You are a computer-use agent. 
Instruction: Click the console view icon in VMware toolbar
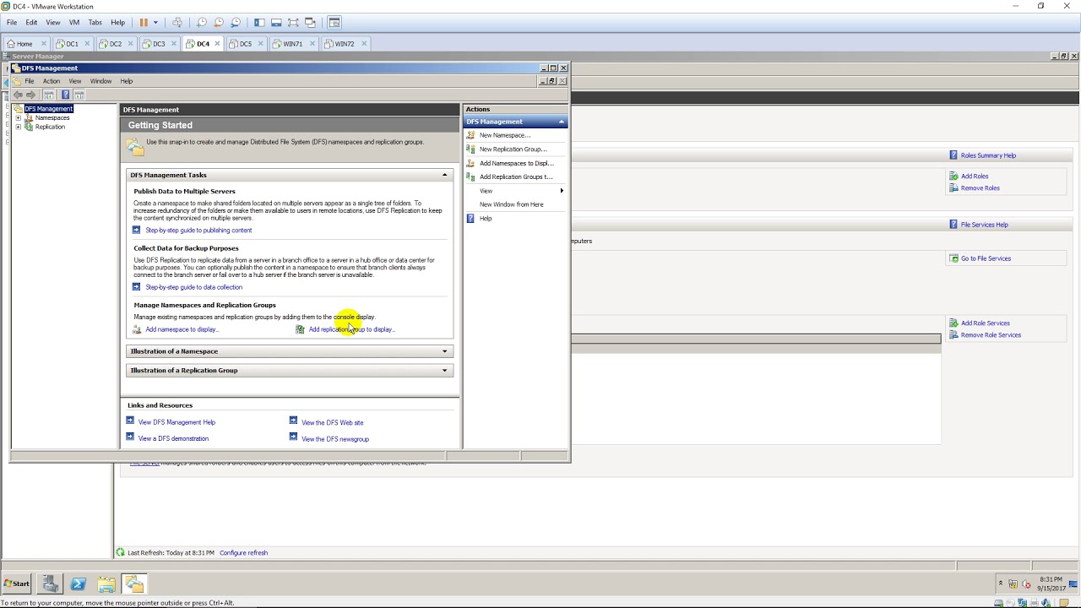coord(334,23)
